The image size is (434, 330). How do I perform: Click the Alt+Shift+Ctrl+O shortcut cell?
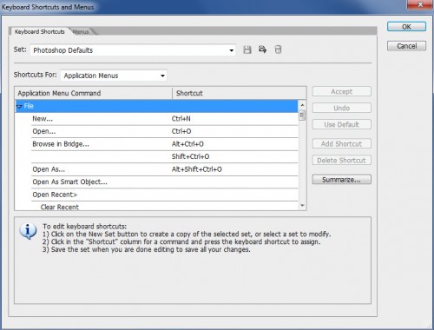197,169
